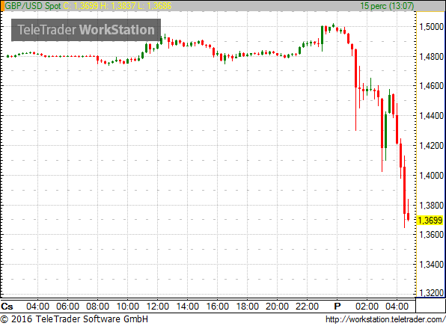Open the workstation.teletrader.com link
The image size is (446, 326).
coord(385,319)
